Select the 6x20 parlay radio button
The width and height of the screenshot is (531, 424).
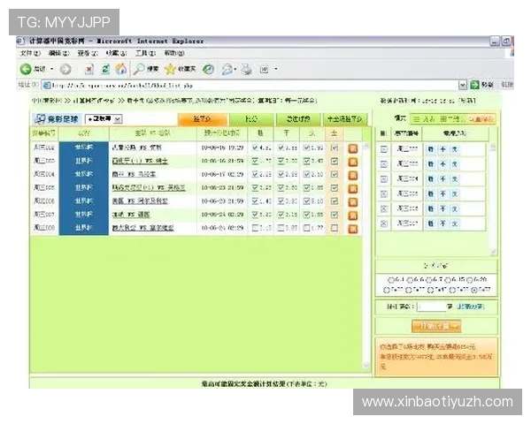469,280
